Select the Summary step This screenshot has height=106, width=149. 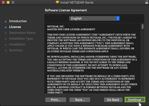tap(16, 50)
